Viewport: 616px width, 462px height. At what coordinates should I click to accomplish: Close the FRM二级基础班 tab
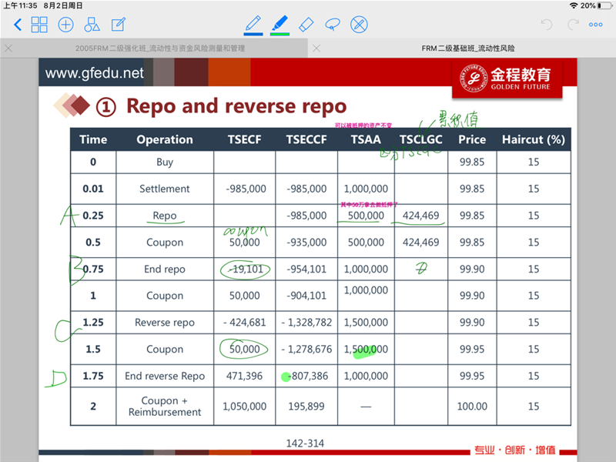tap(316, 48)
